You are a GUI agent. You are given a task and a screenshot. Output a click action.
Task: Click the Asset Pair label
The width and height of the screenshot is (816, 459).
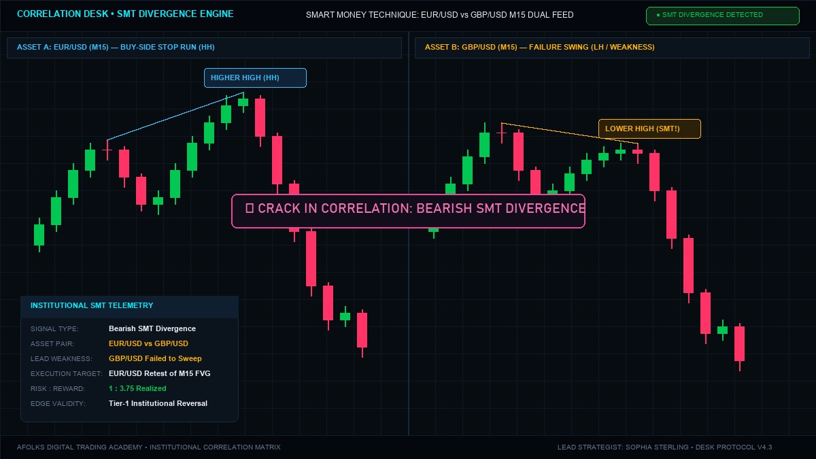coord(52,343)
